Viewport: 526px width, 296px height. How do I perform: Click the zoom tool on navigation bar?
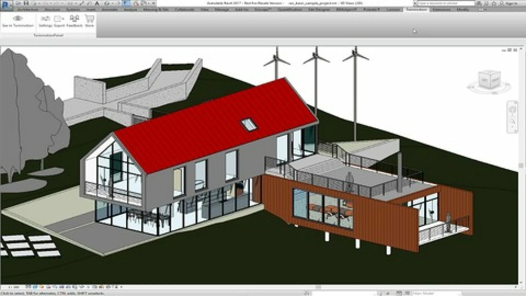point(512,121)
